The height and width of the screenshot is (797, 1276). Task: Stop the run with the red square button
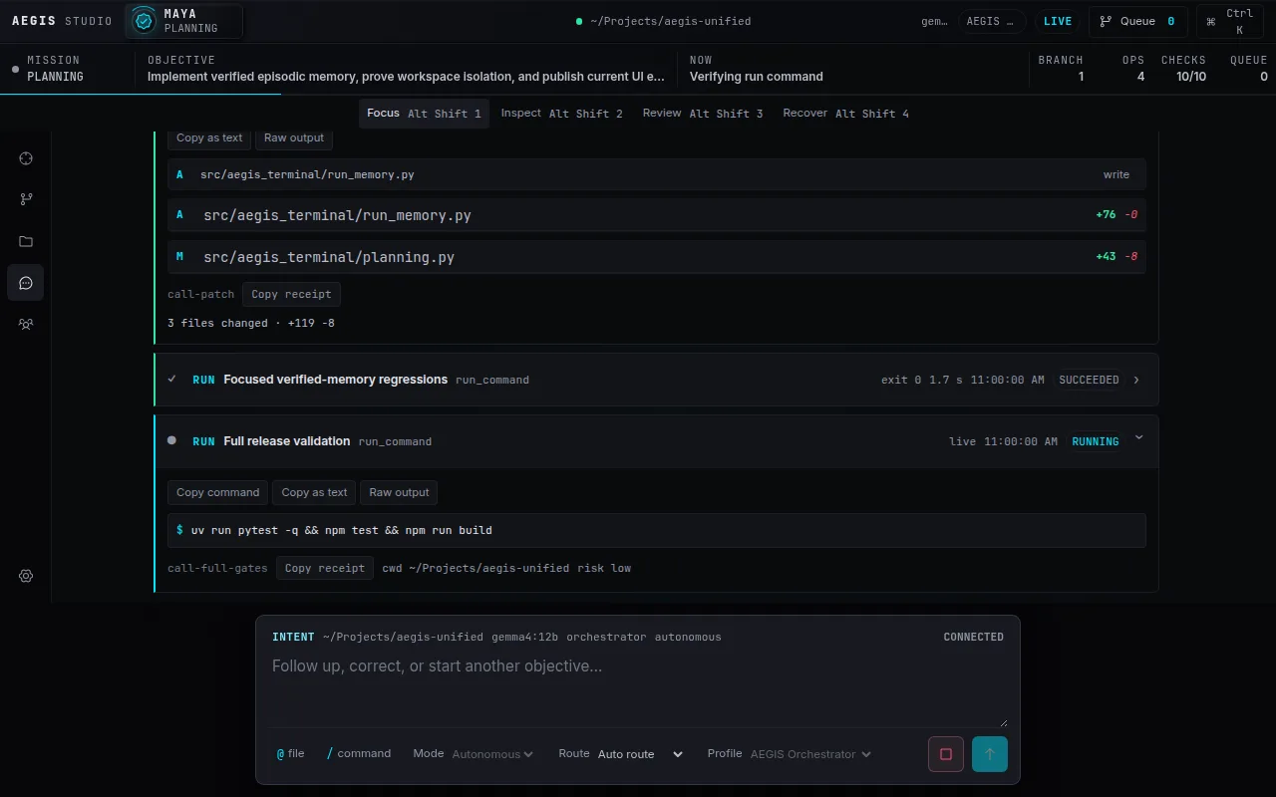(946, 754)
